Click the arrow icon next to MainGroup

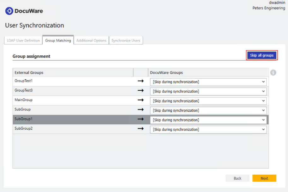coord(140,100)
